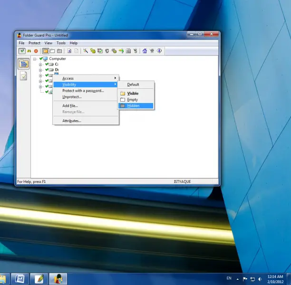291x285 pixels.
Task: Click the gray mask toolbar icon
Action: [107, 51]
